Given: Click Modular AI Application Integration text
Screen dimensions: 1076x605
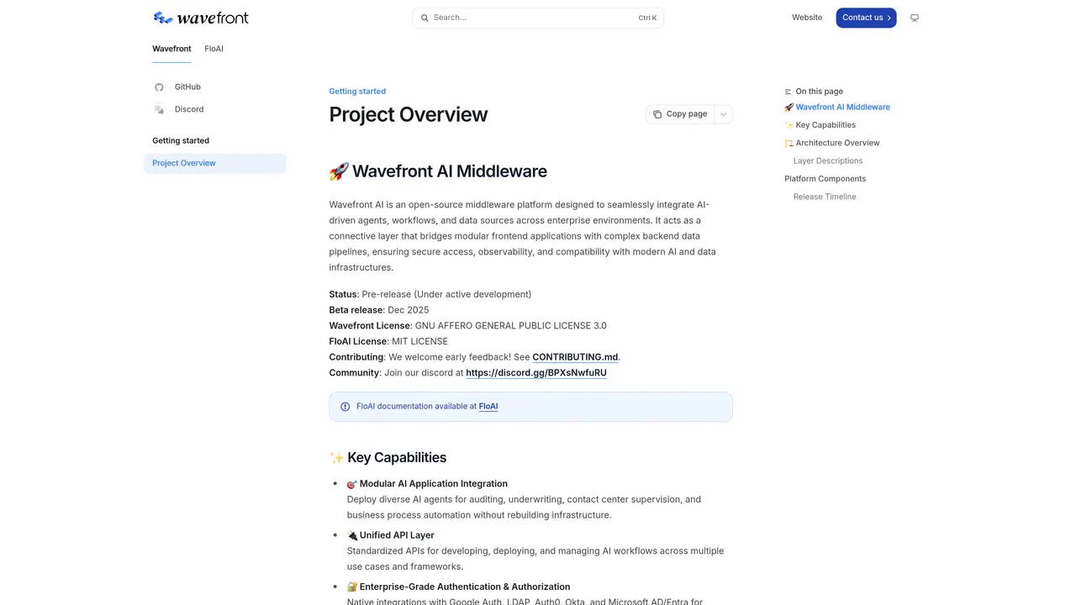Looking at the screenshot, I should [x=434, y=484].
